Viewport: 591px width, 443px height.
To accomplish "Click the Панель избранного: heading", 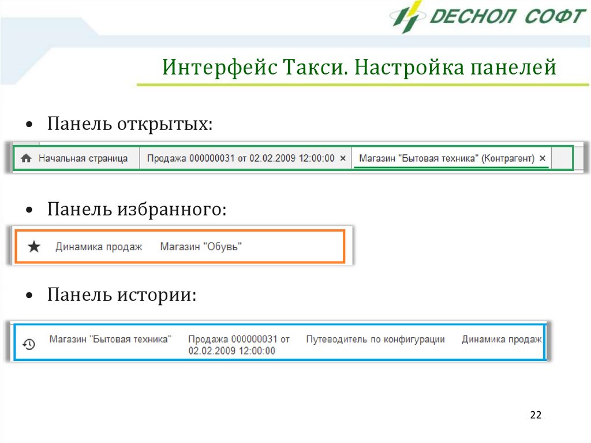I will [137, 209].
